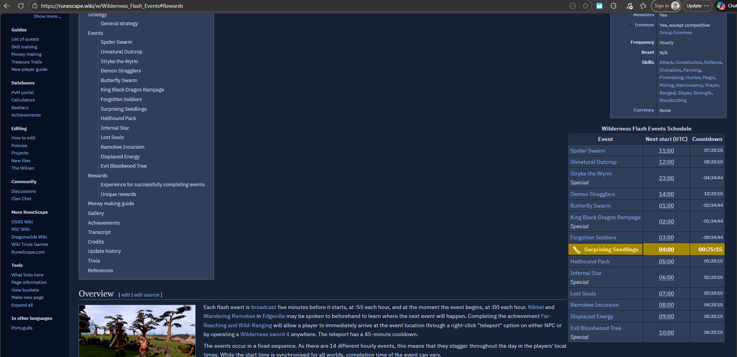Click edit source beside Overview heading

(x=147, y=295)
